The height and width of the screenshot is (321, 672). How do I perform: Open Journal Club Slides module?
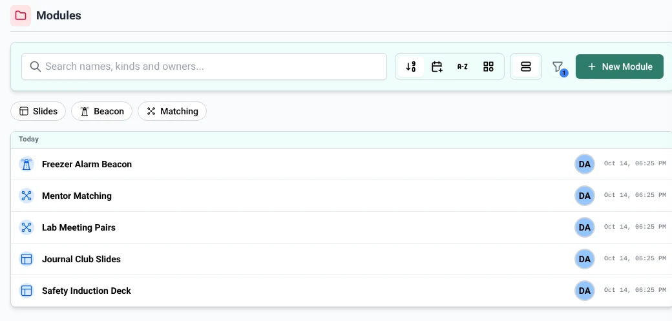[x=81, y=259]
